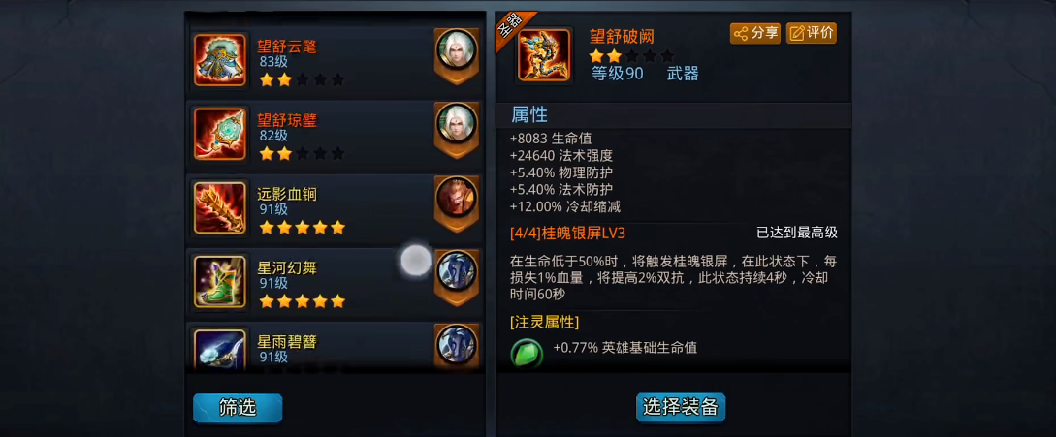Screen dimensions: 1056x437
Task: Click the green 注灵 gem icon
Action: 527,352
